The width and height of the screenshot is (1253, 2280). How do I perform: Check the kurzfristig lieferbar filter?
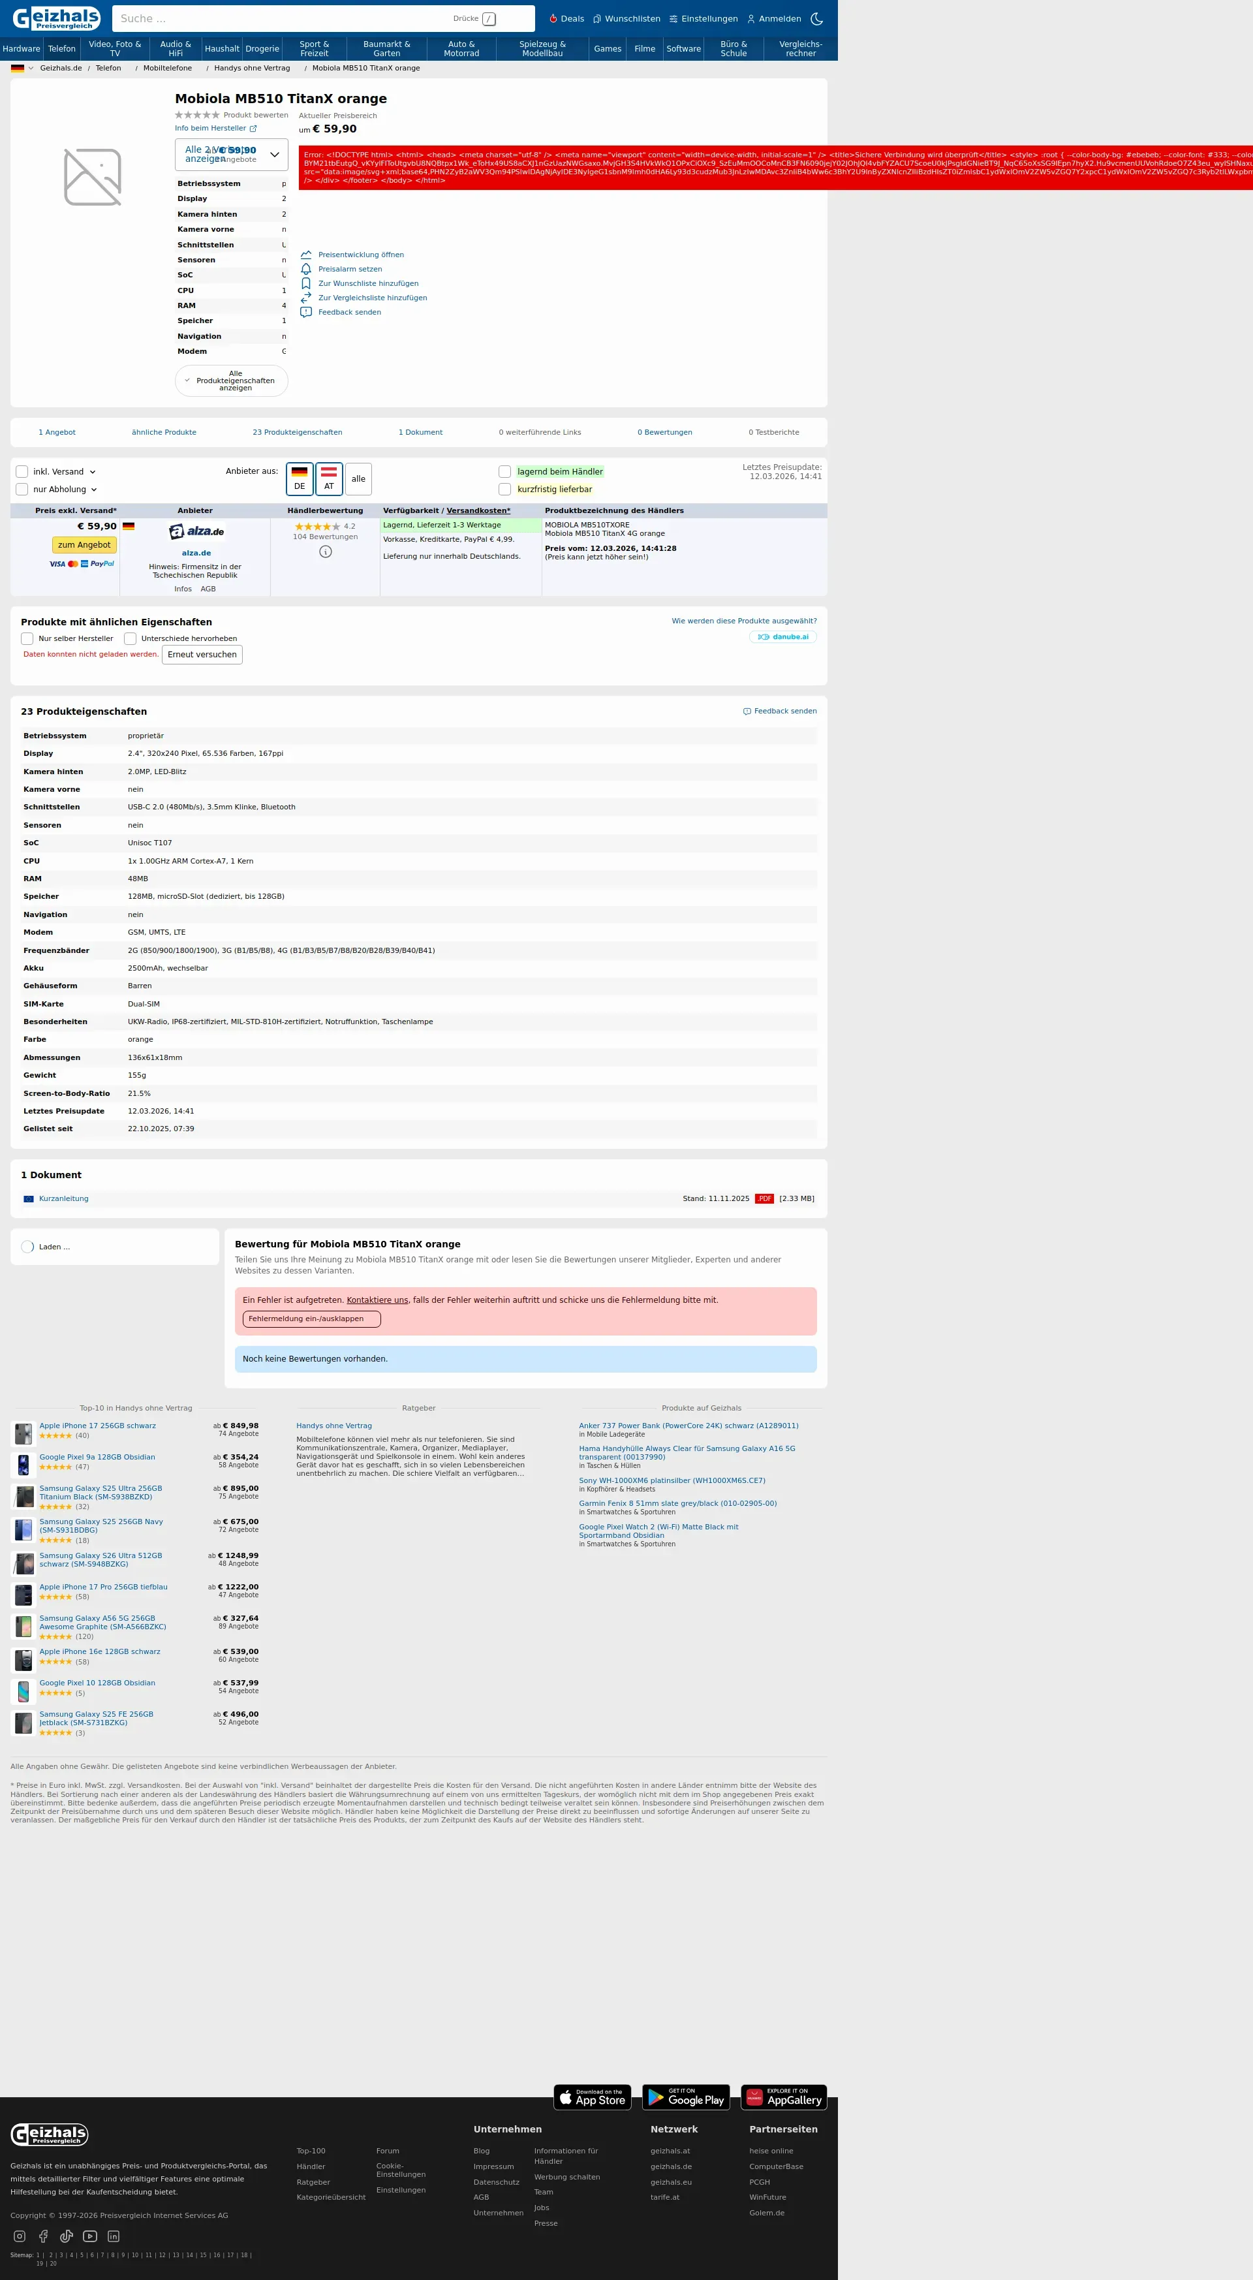click(x=504, y=490)
